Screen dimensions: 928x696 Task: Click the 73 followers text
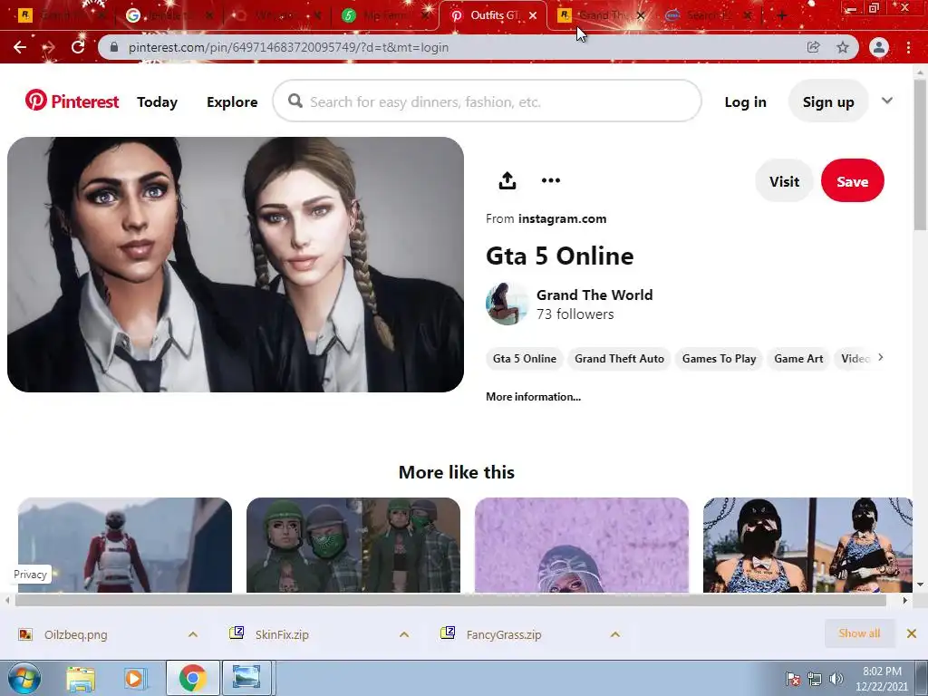tap(575, 314)
